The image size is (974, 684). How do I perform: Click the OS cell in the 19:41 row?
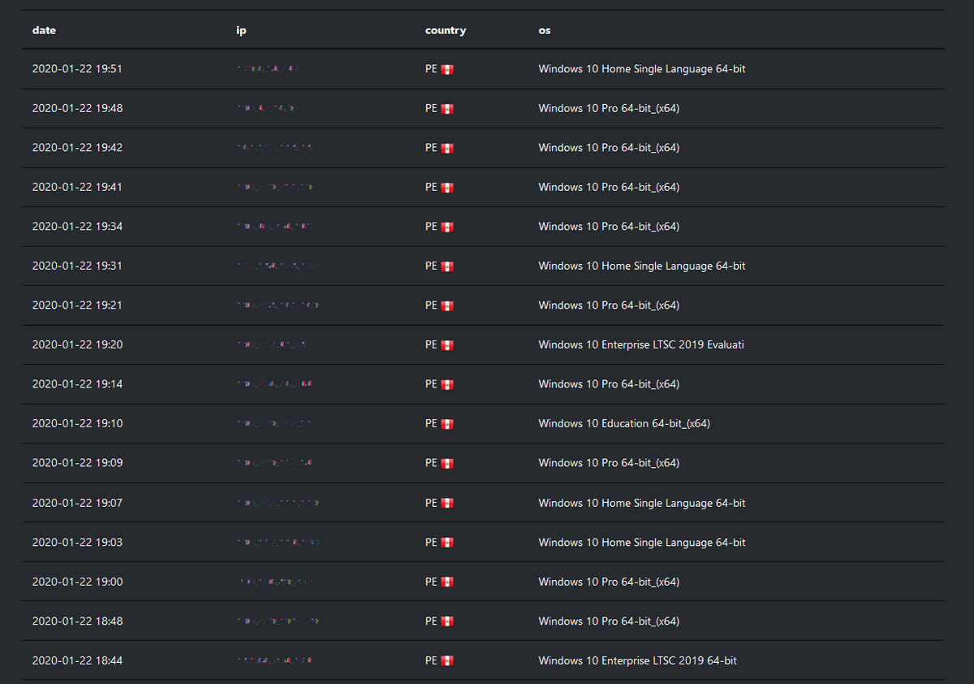(609, 187)
